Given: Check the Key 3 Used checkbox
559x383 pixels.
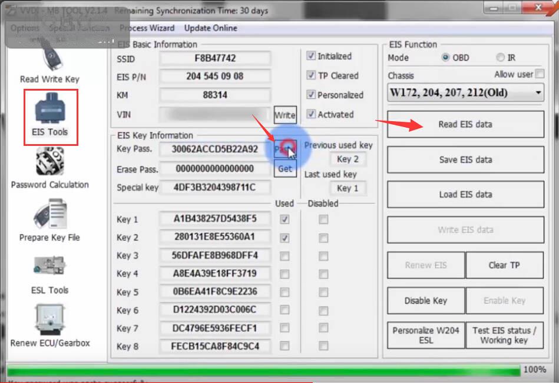Looking at the screenshot, I should click(x=285, y=256).
